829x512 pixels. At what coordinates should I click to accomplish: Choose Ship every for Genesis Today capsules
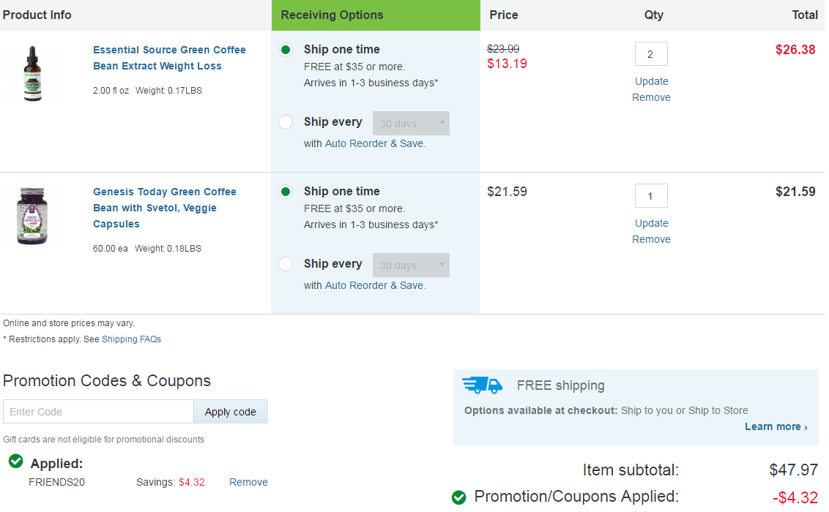[286, 264]
